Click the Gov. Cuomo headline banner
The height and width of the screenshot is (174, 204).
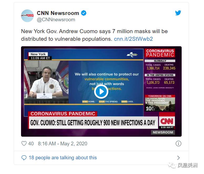(93, 123)
